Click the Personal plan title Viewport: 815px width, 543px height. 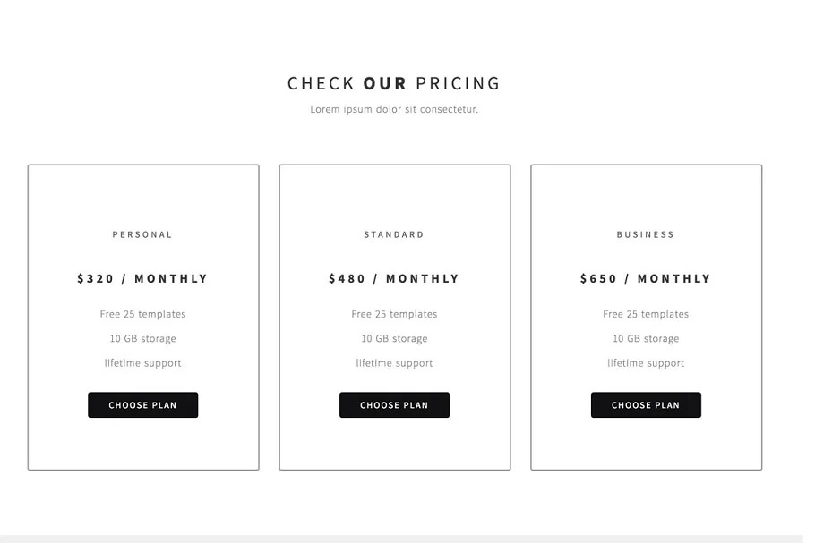(x=142, y=234)
